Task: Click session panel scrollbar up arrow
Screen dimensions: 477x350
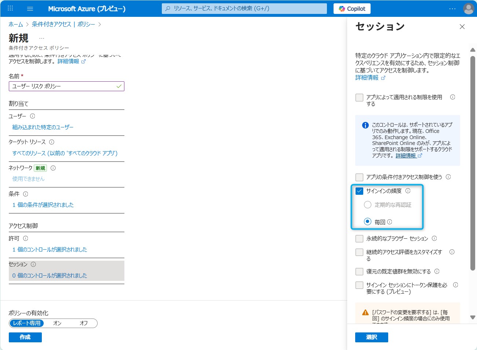Action: (x=473, y=50)
